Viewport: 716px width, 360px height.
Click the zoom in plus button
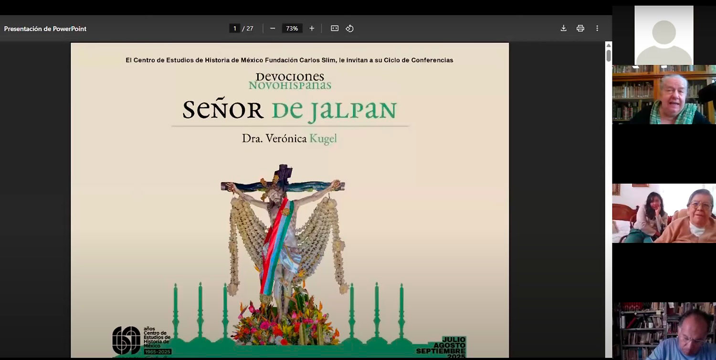(x=312, y=29)
